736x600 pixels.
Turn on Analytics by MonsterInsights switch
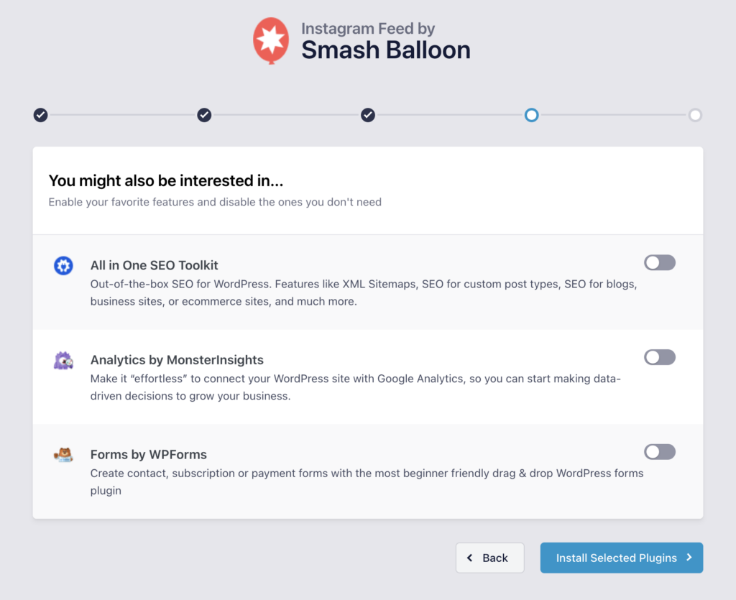[660, 357]
